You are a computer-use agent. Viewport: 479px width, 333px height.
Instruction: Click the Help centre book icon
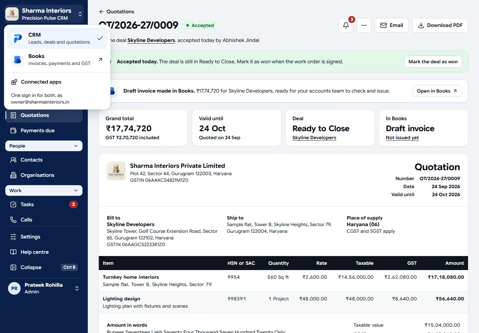pyautogui.click(x=13, y=252)
